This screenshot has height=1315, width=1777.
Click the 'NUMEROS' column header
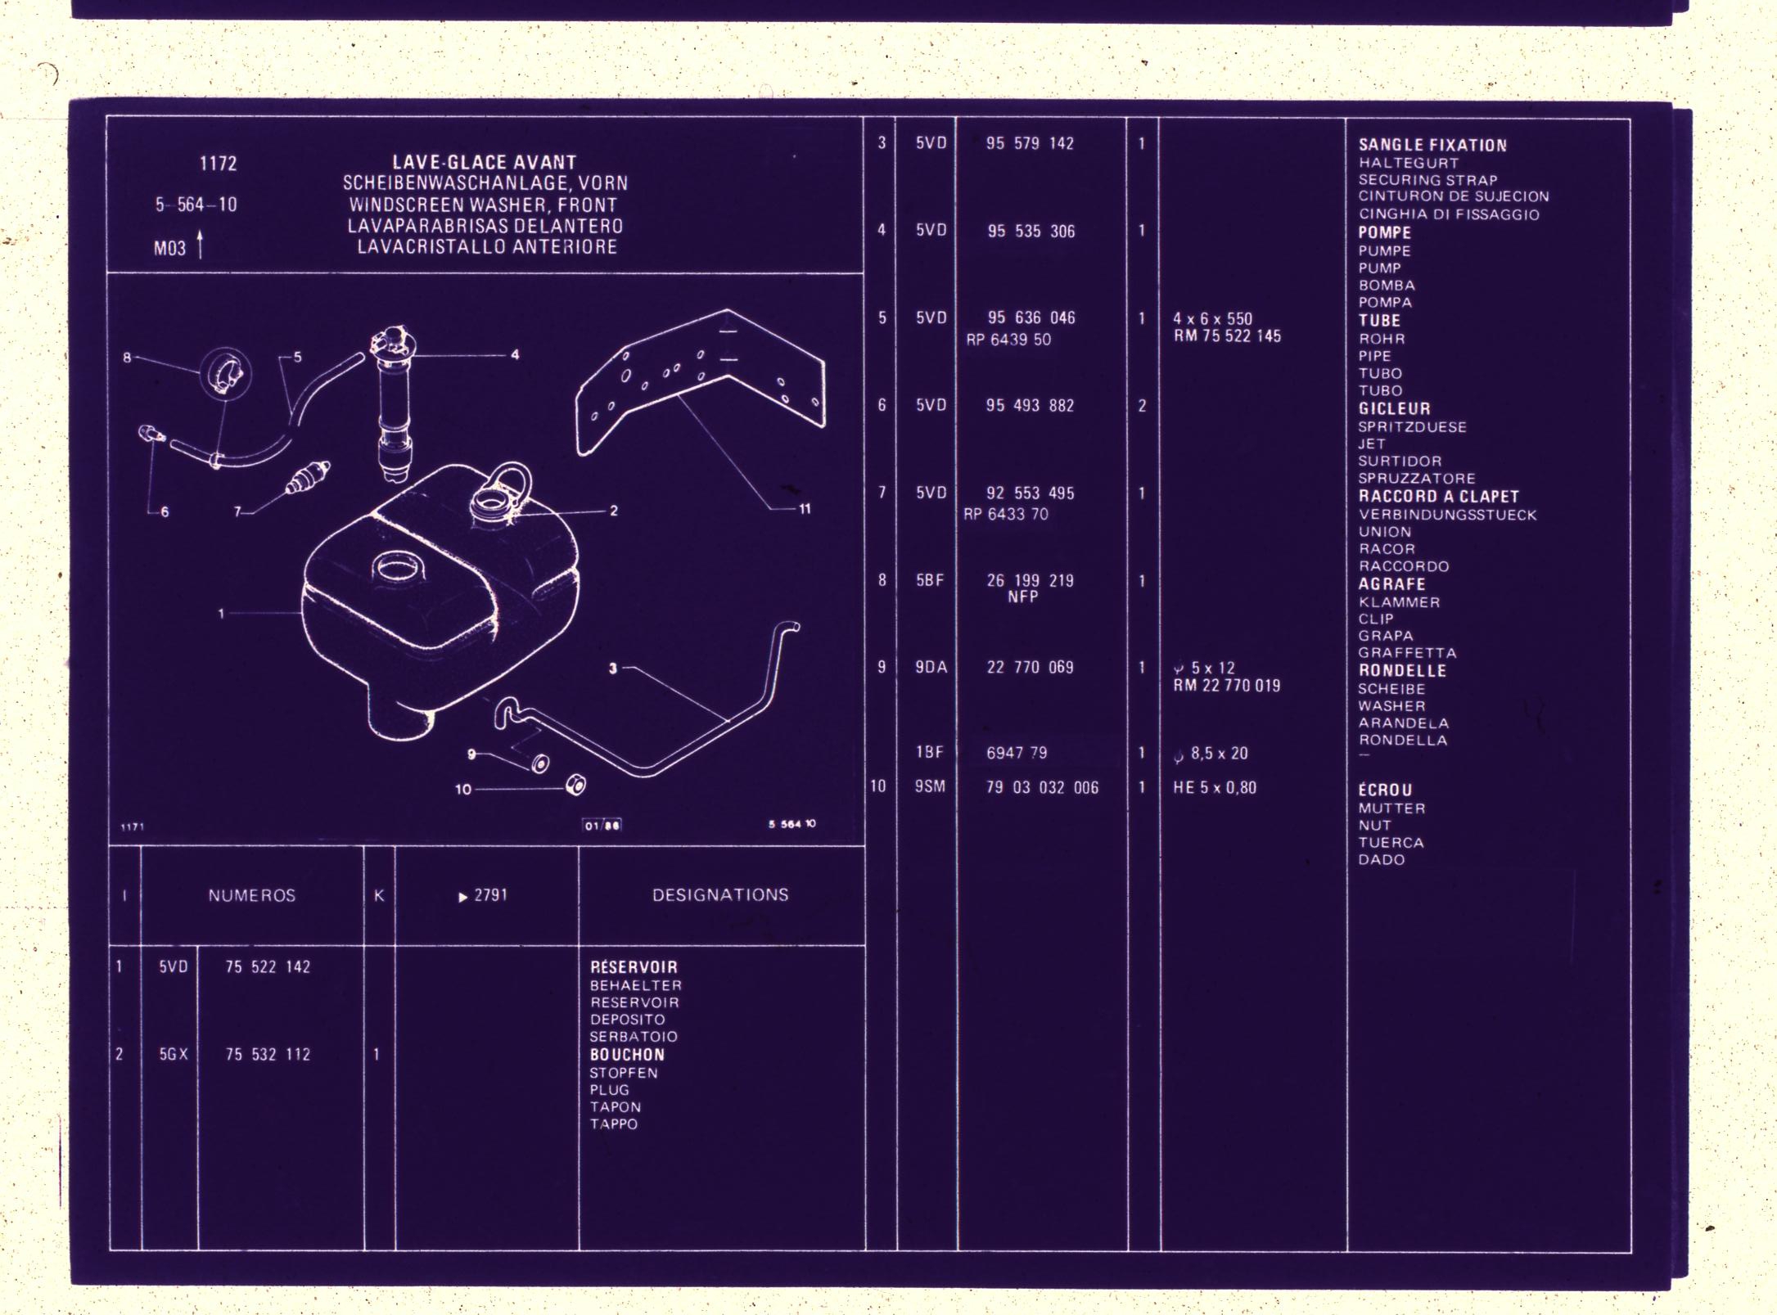tap(252, 896)
